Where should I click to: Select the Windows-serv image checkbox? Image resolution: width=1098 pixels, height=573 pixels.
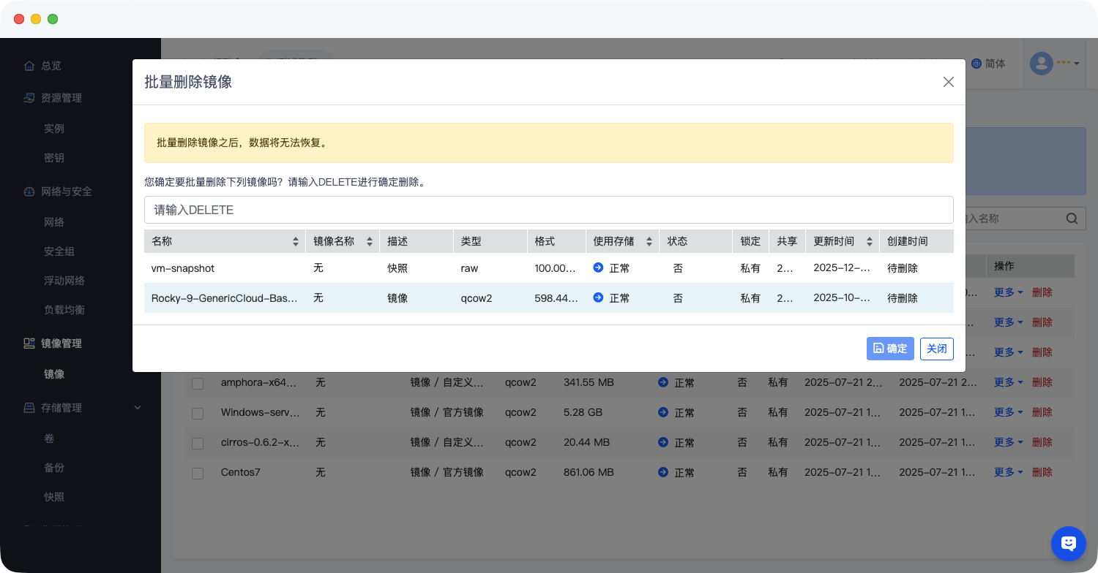[x=198, y=413]
